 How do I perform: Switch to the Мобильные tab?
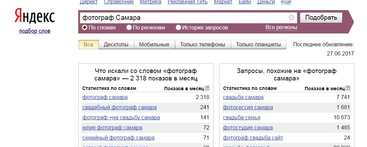(x=154, y=45)
